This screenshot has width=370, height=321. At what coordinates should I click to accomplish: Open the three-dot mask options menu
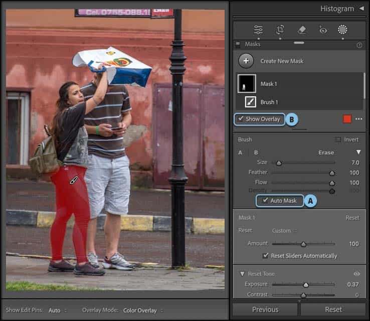coord(358,119)
